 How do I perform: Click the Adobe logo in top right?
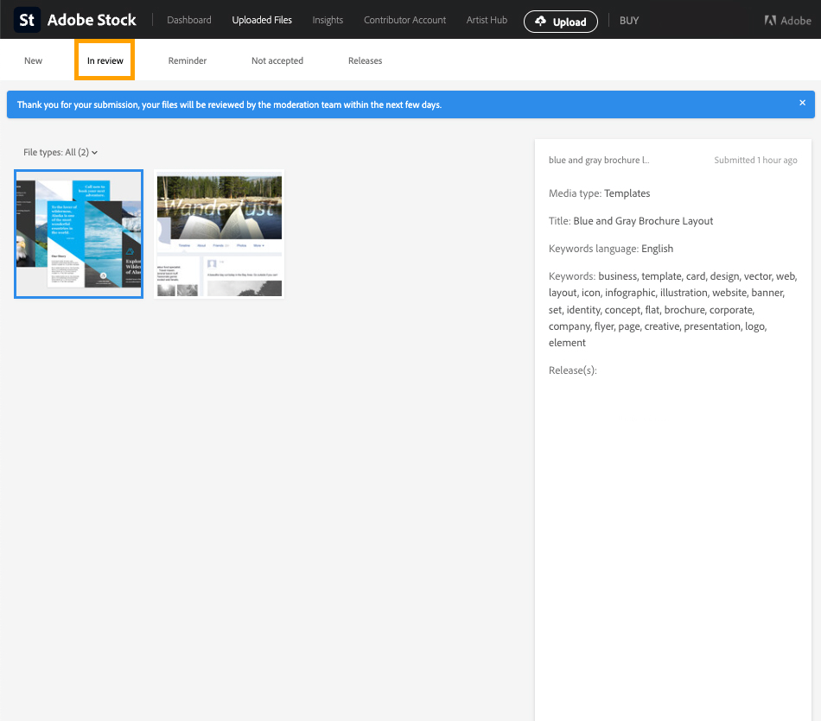coord(787,21)
